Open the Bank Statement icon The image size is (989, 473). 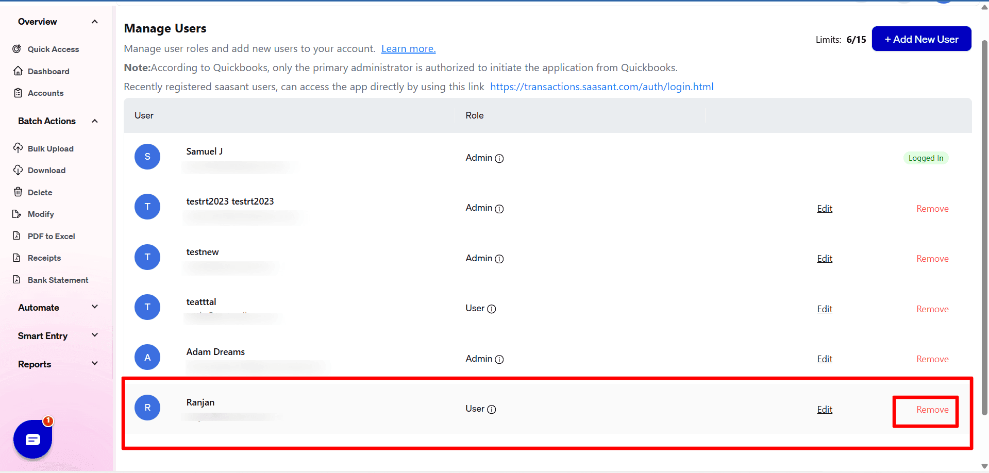tap(18, 280)
